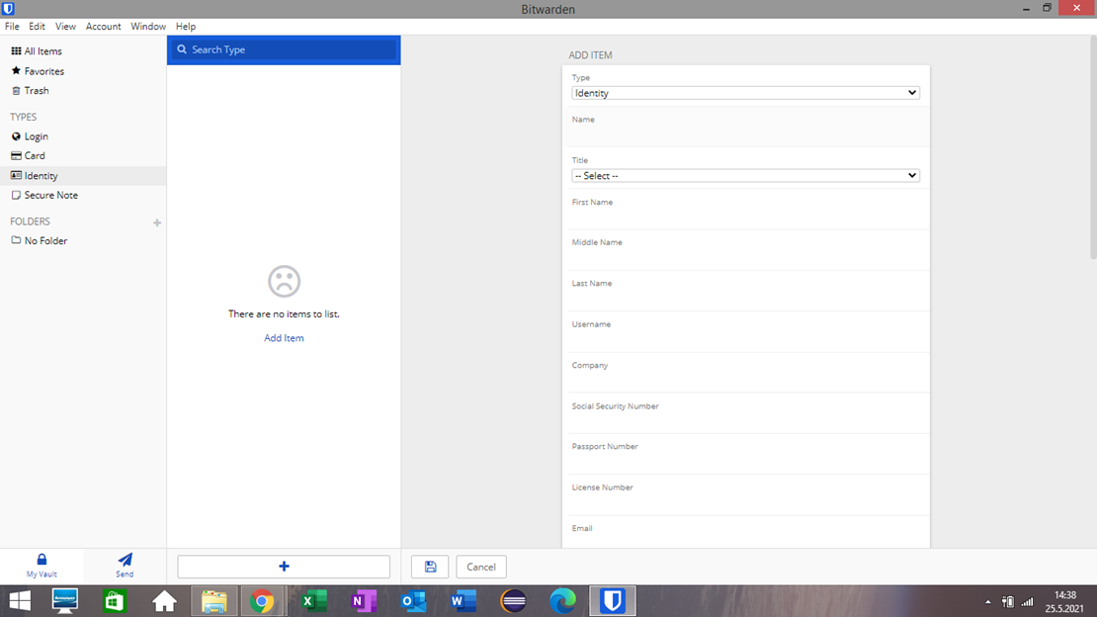Open the Send section icon
This screenshot has width=1097, height=617.
point(125,560)
